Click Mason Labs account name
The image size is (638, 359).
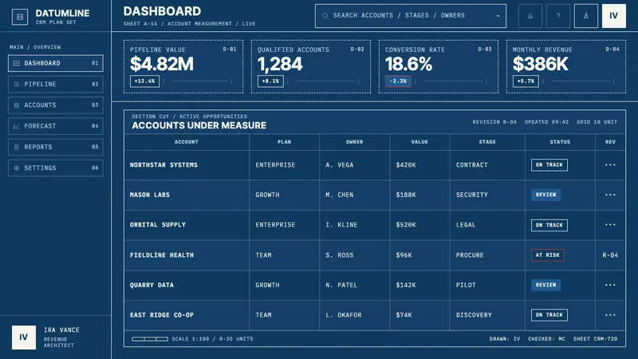[x=150, y=195]
